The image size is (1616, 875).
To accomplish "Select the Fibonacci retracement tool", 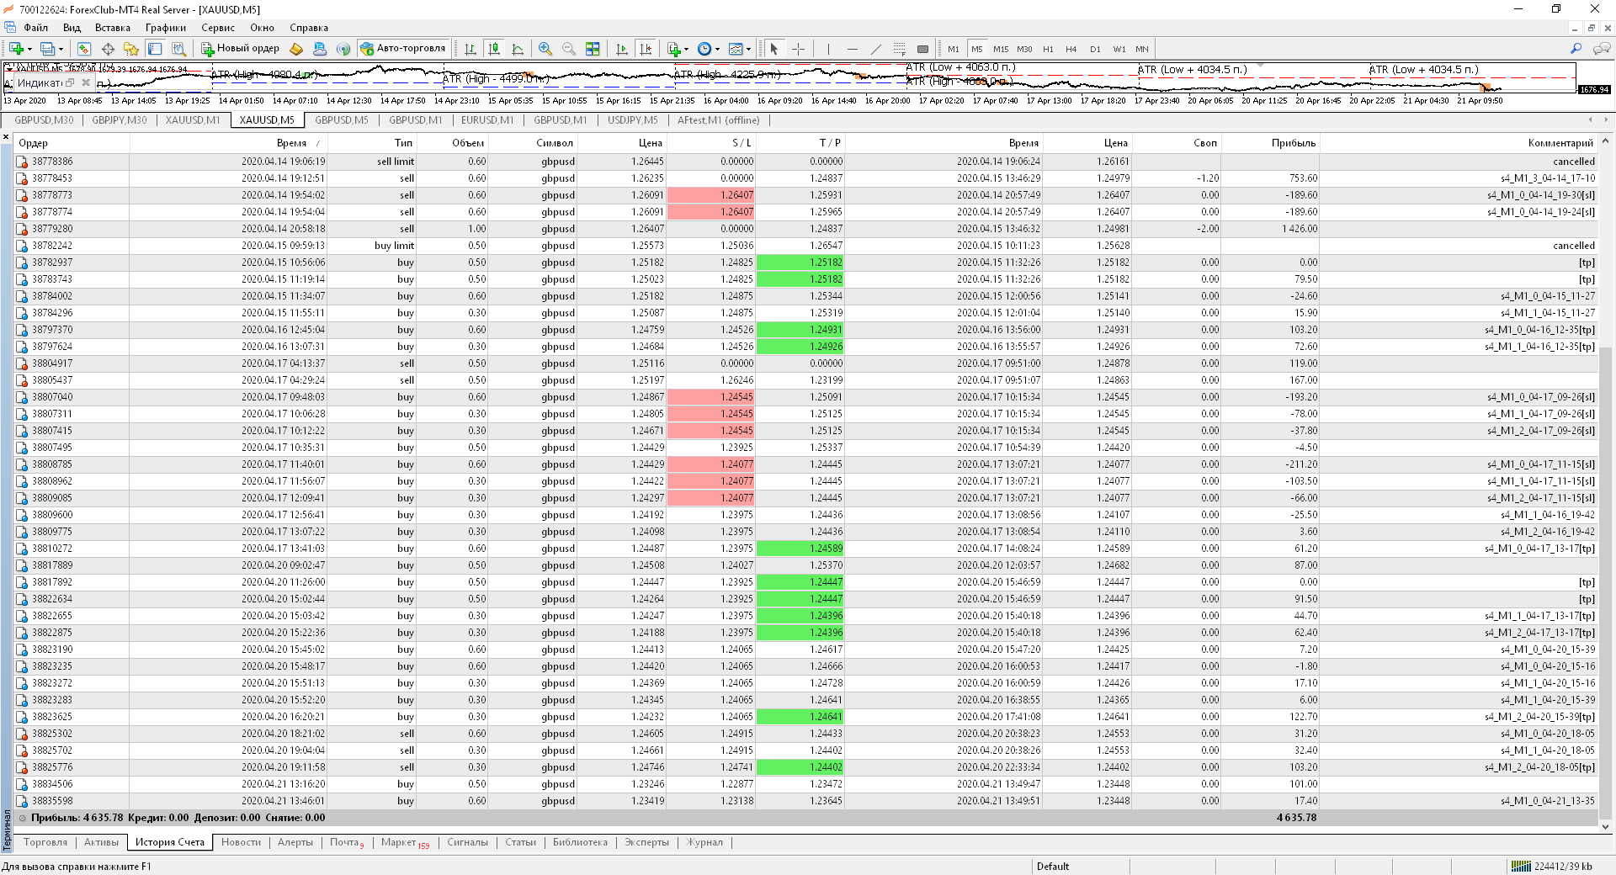I will (x=899, y=49).
